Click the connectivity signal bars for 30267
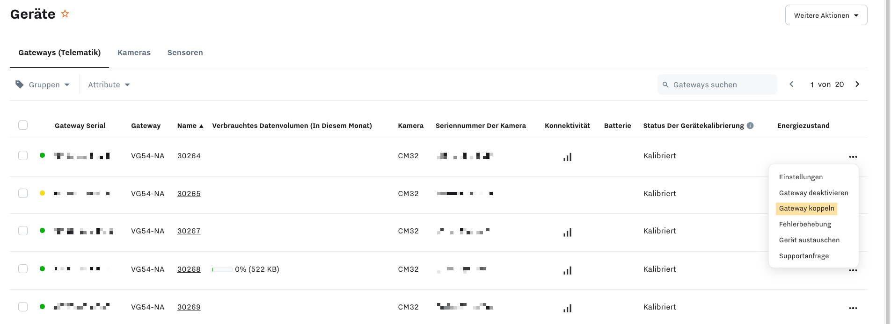The width and height of the screenshot is (891, 324). click(567, 232)
